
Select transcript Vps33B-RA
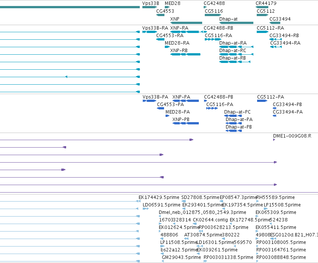[155, 28]
